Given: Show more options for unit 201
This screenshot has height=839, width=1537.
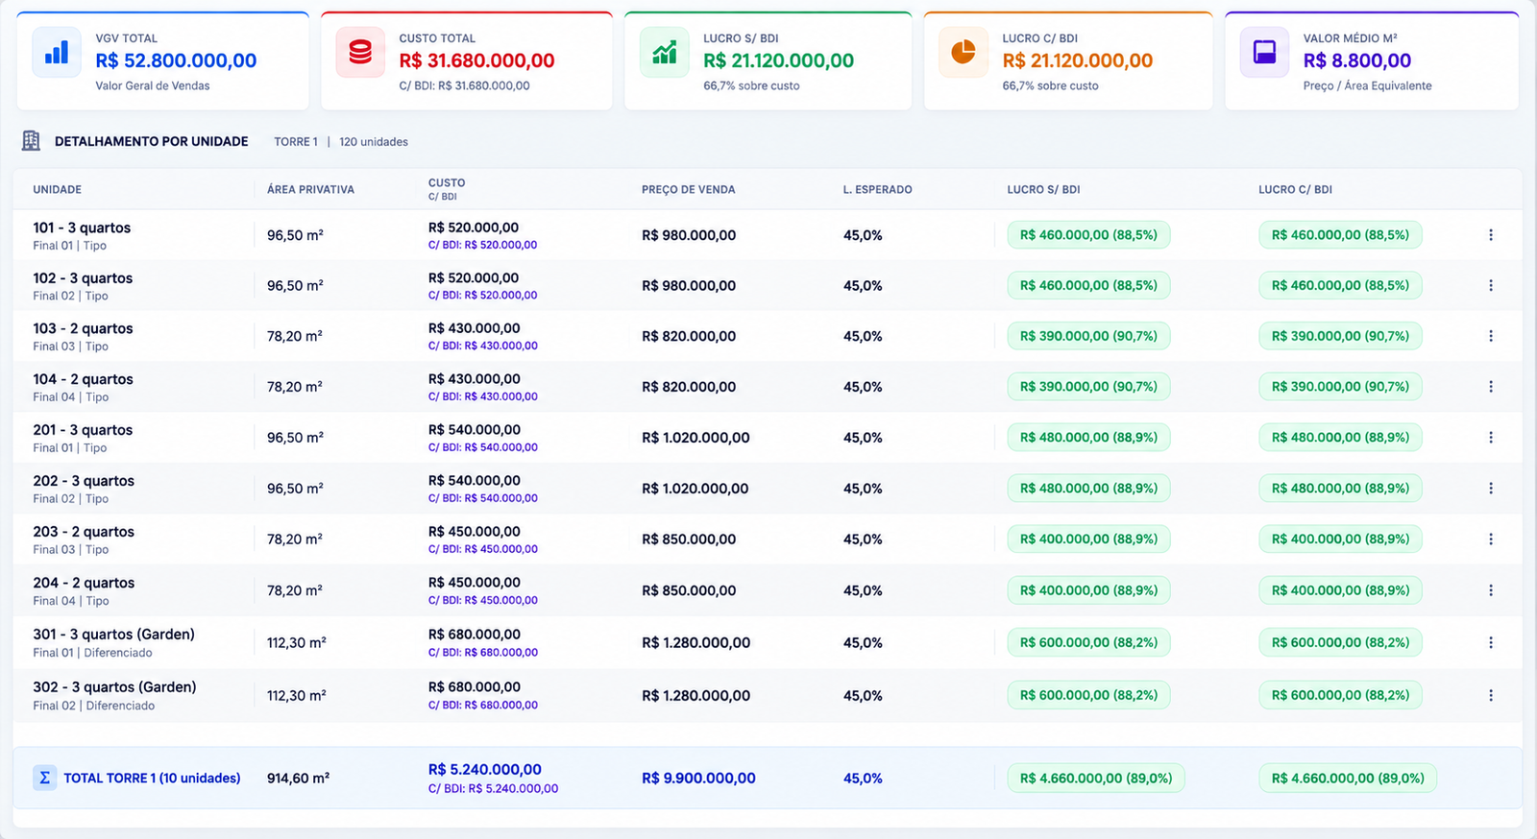Looking at the screenshot, I should click(x=1491, y=438).
